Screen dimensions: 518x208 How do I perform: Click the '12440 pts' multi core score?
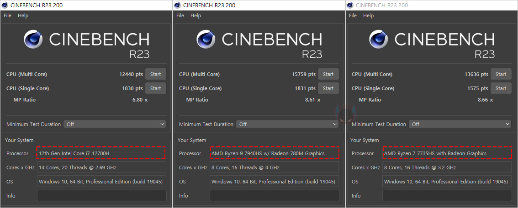click(x=131, y=74)
